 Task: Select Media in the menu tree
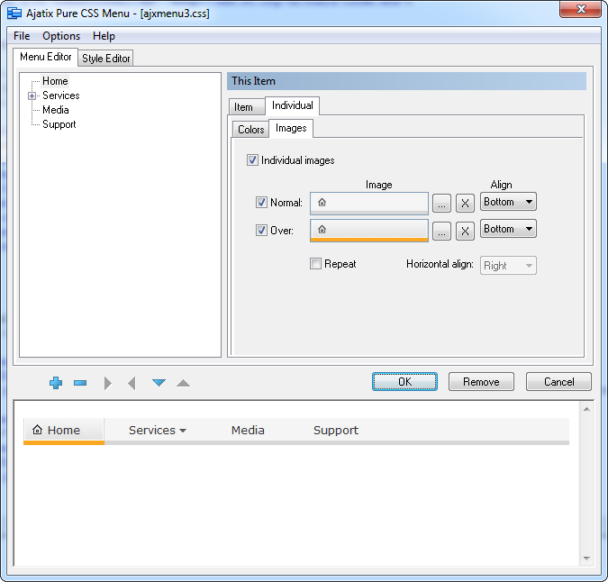(x=56, y=110)
